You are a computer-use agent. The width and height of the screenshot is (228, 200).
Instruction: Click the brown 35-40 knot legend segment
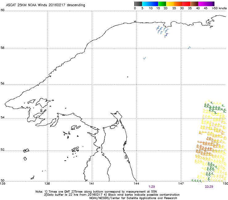[194, 4]
